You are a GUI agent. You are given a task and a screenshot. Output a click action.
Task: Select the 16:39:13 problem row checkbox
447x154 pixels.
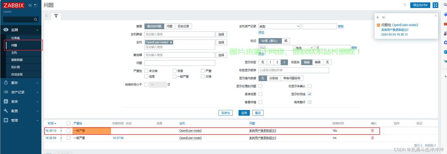pos(68,131)
